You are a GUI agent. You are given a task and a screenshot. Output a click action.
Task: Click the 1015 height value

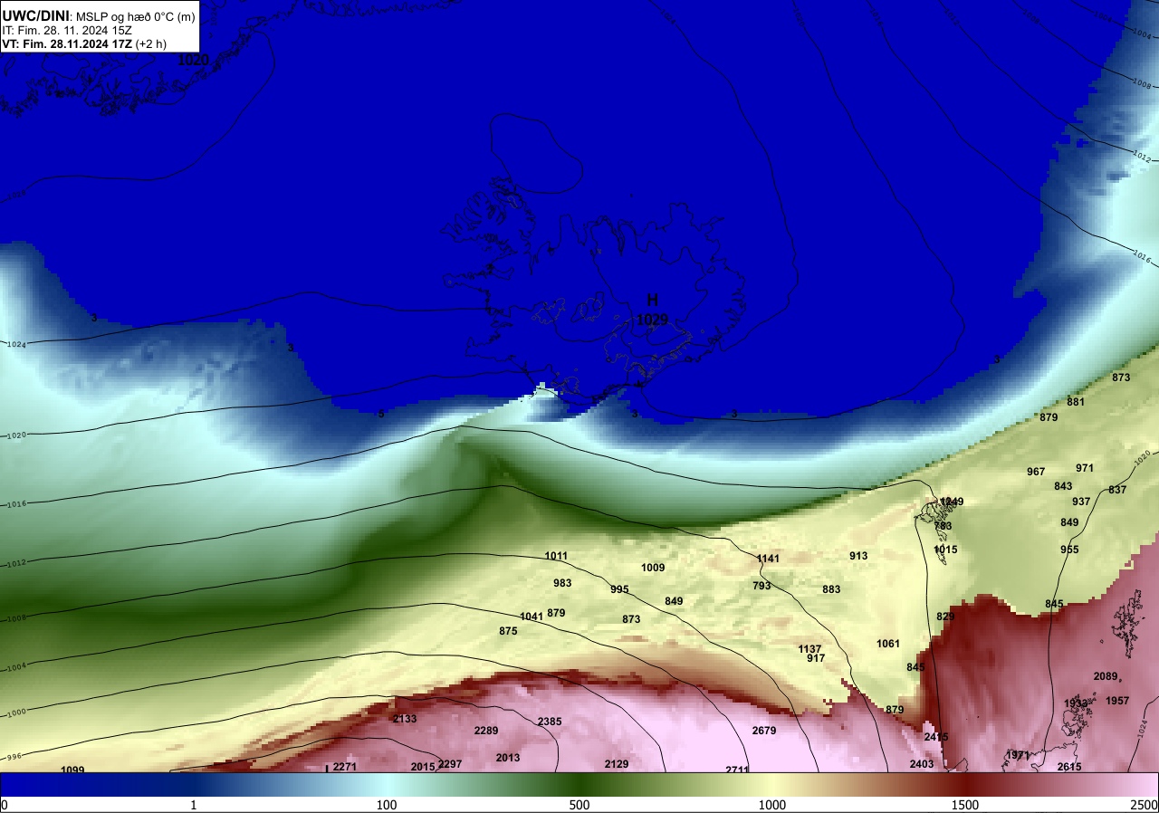point(945,550)
